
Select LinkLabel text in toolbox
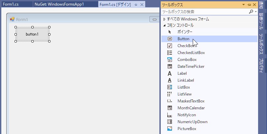(x=185, y=80)
